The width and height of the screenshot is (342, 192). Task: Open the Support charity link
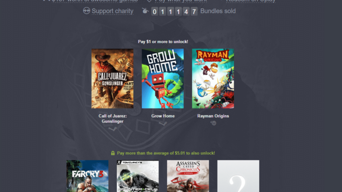[x=112, y=11]
